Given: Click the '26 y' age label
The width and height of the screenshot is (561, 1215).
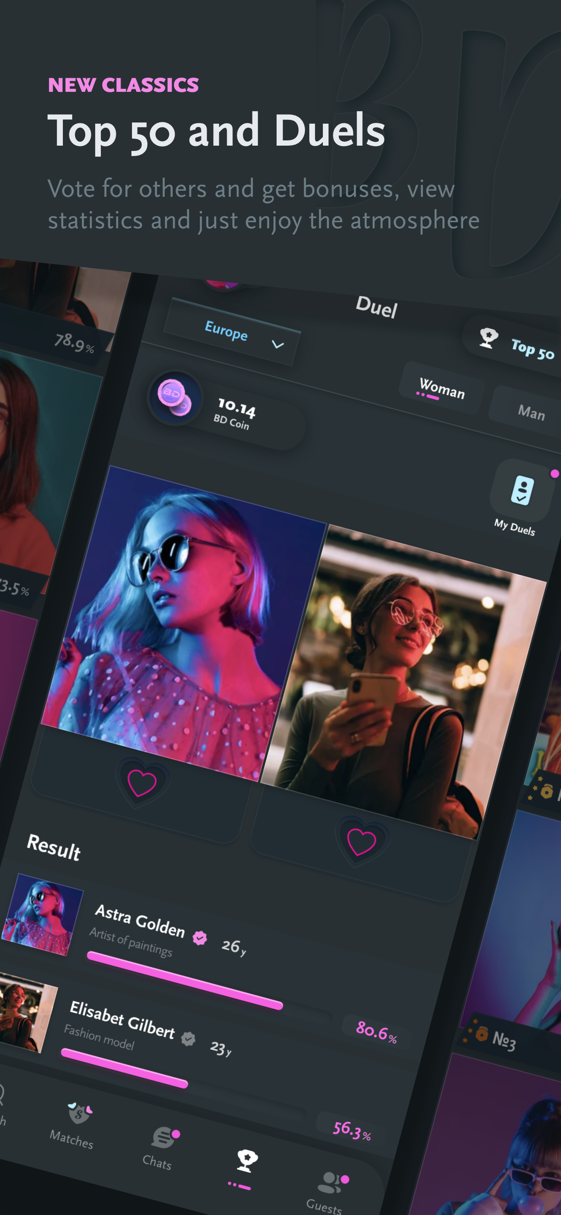Looking at the screenshot, I should click(x=234, y=947).
